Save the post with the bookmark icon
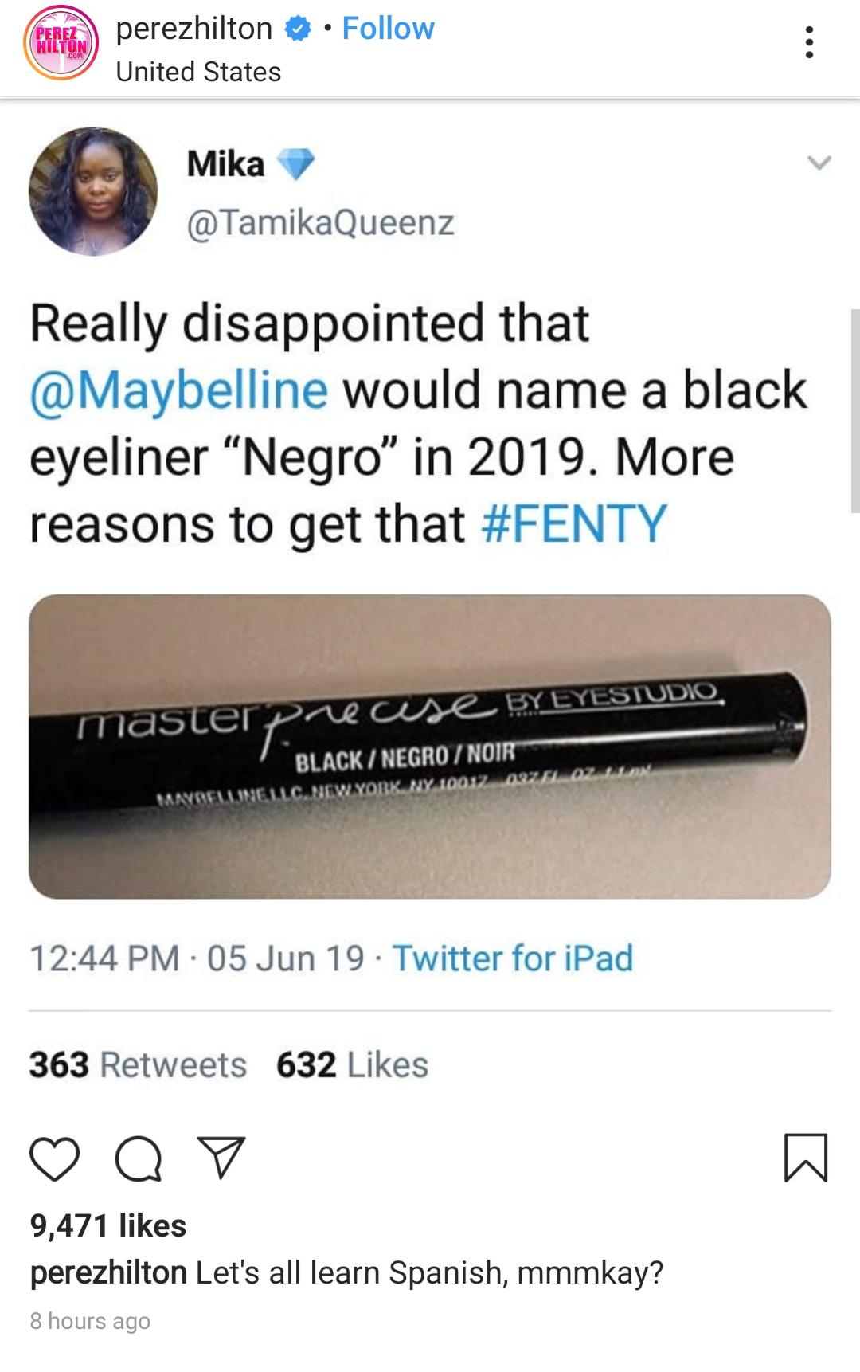 pyautogui.click(x=806, y=1157)
